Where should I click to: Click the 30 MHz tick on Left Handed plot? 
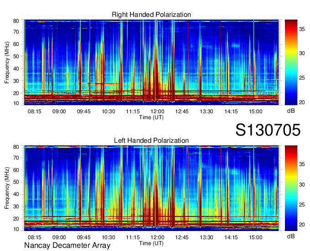tap(16, 206)
